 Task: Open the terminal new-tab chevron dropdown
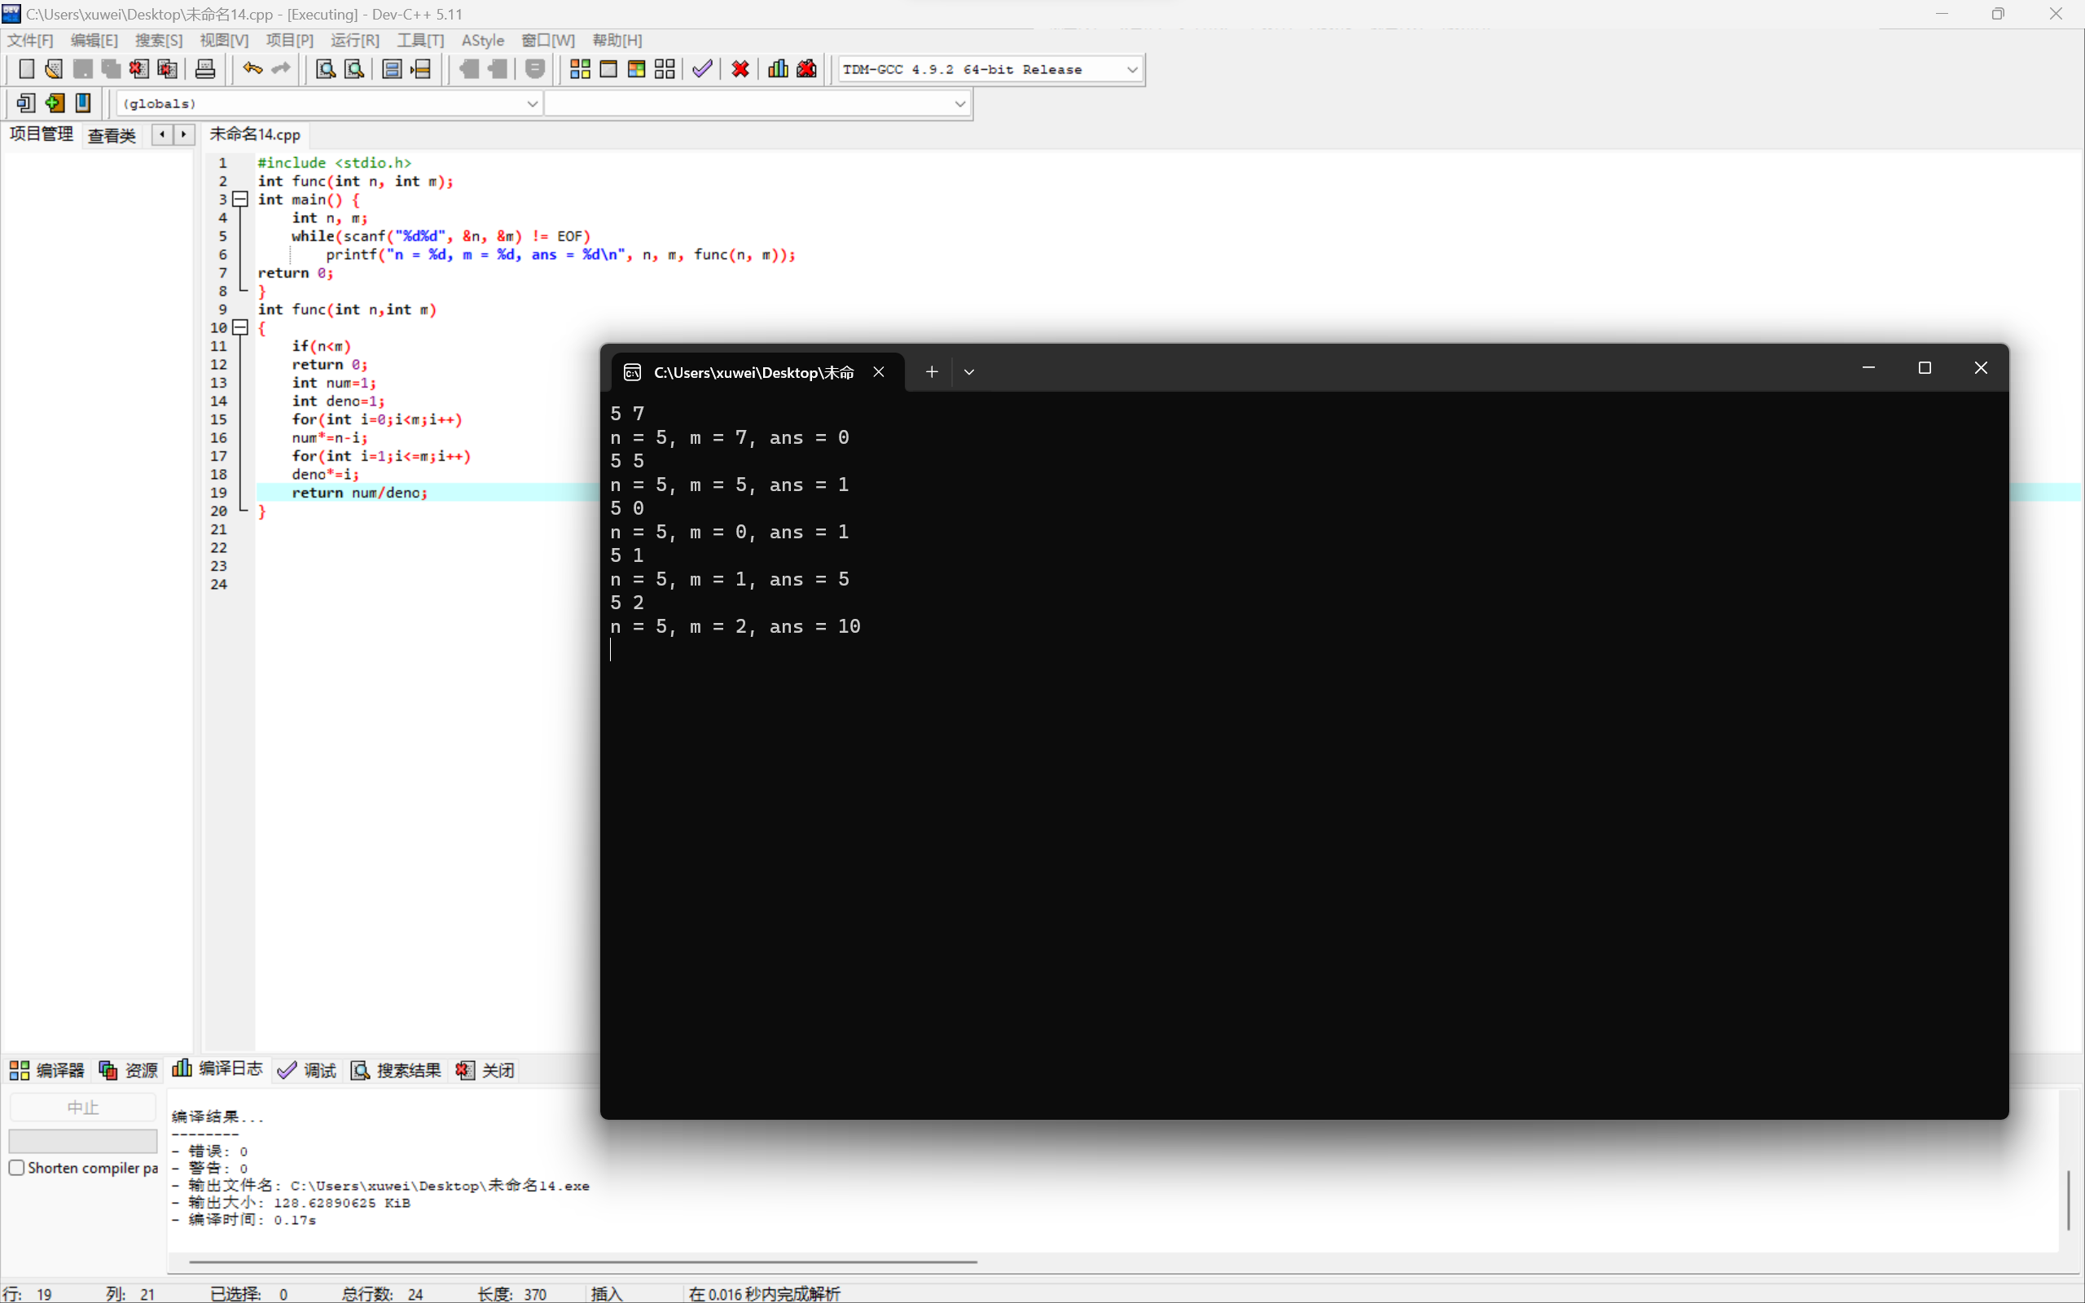969,372
